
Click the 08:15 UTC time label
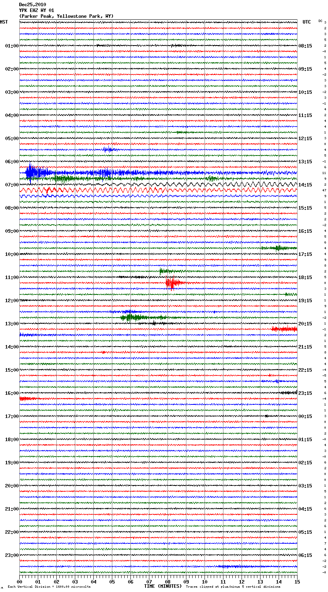(x=305, y=46)
